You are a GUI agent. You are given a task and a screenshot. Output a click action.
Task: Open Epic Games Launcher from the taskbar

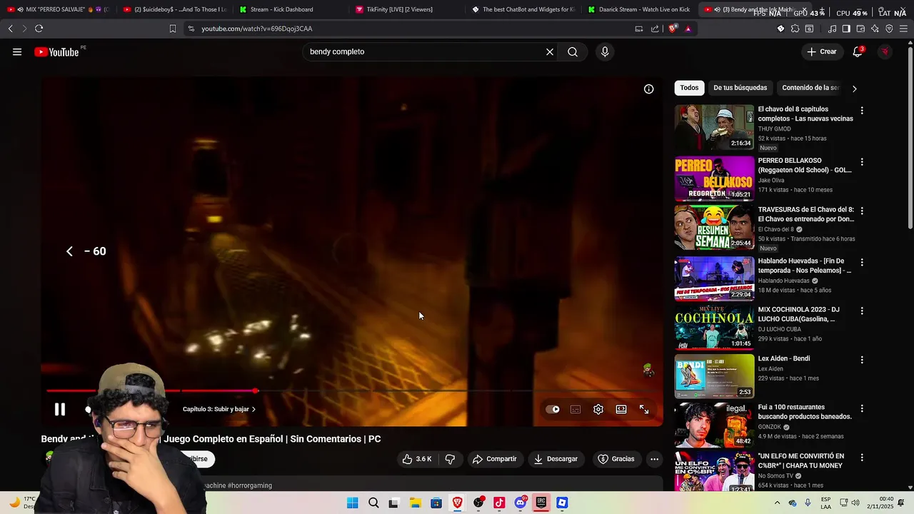541,503
